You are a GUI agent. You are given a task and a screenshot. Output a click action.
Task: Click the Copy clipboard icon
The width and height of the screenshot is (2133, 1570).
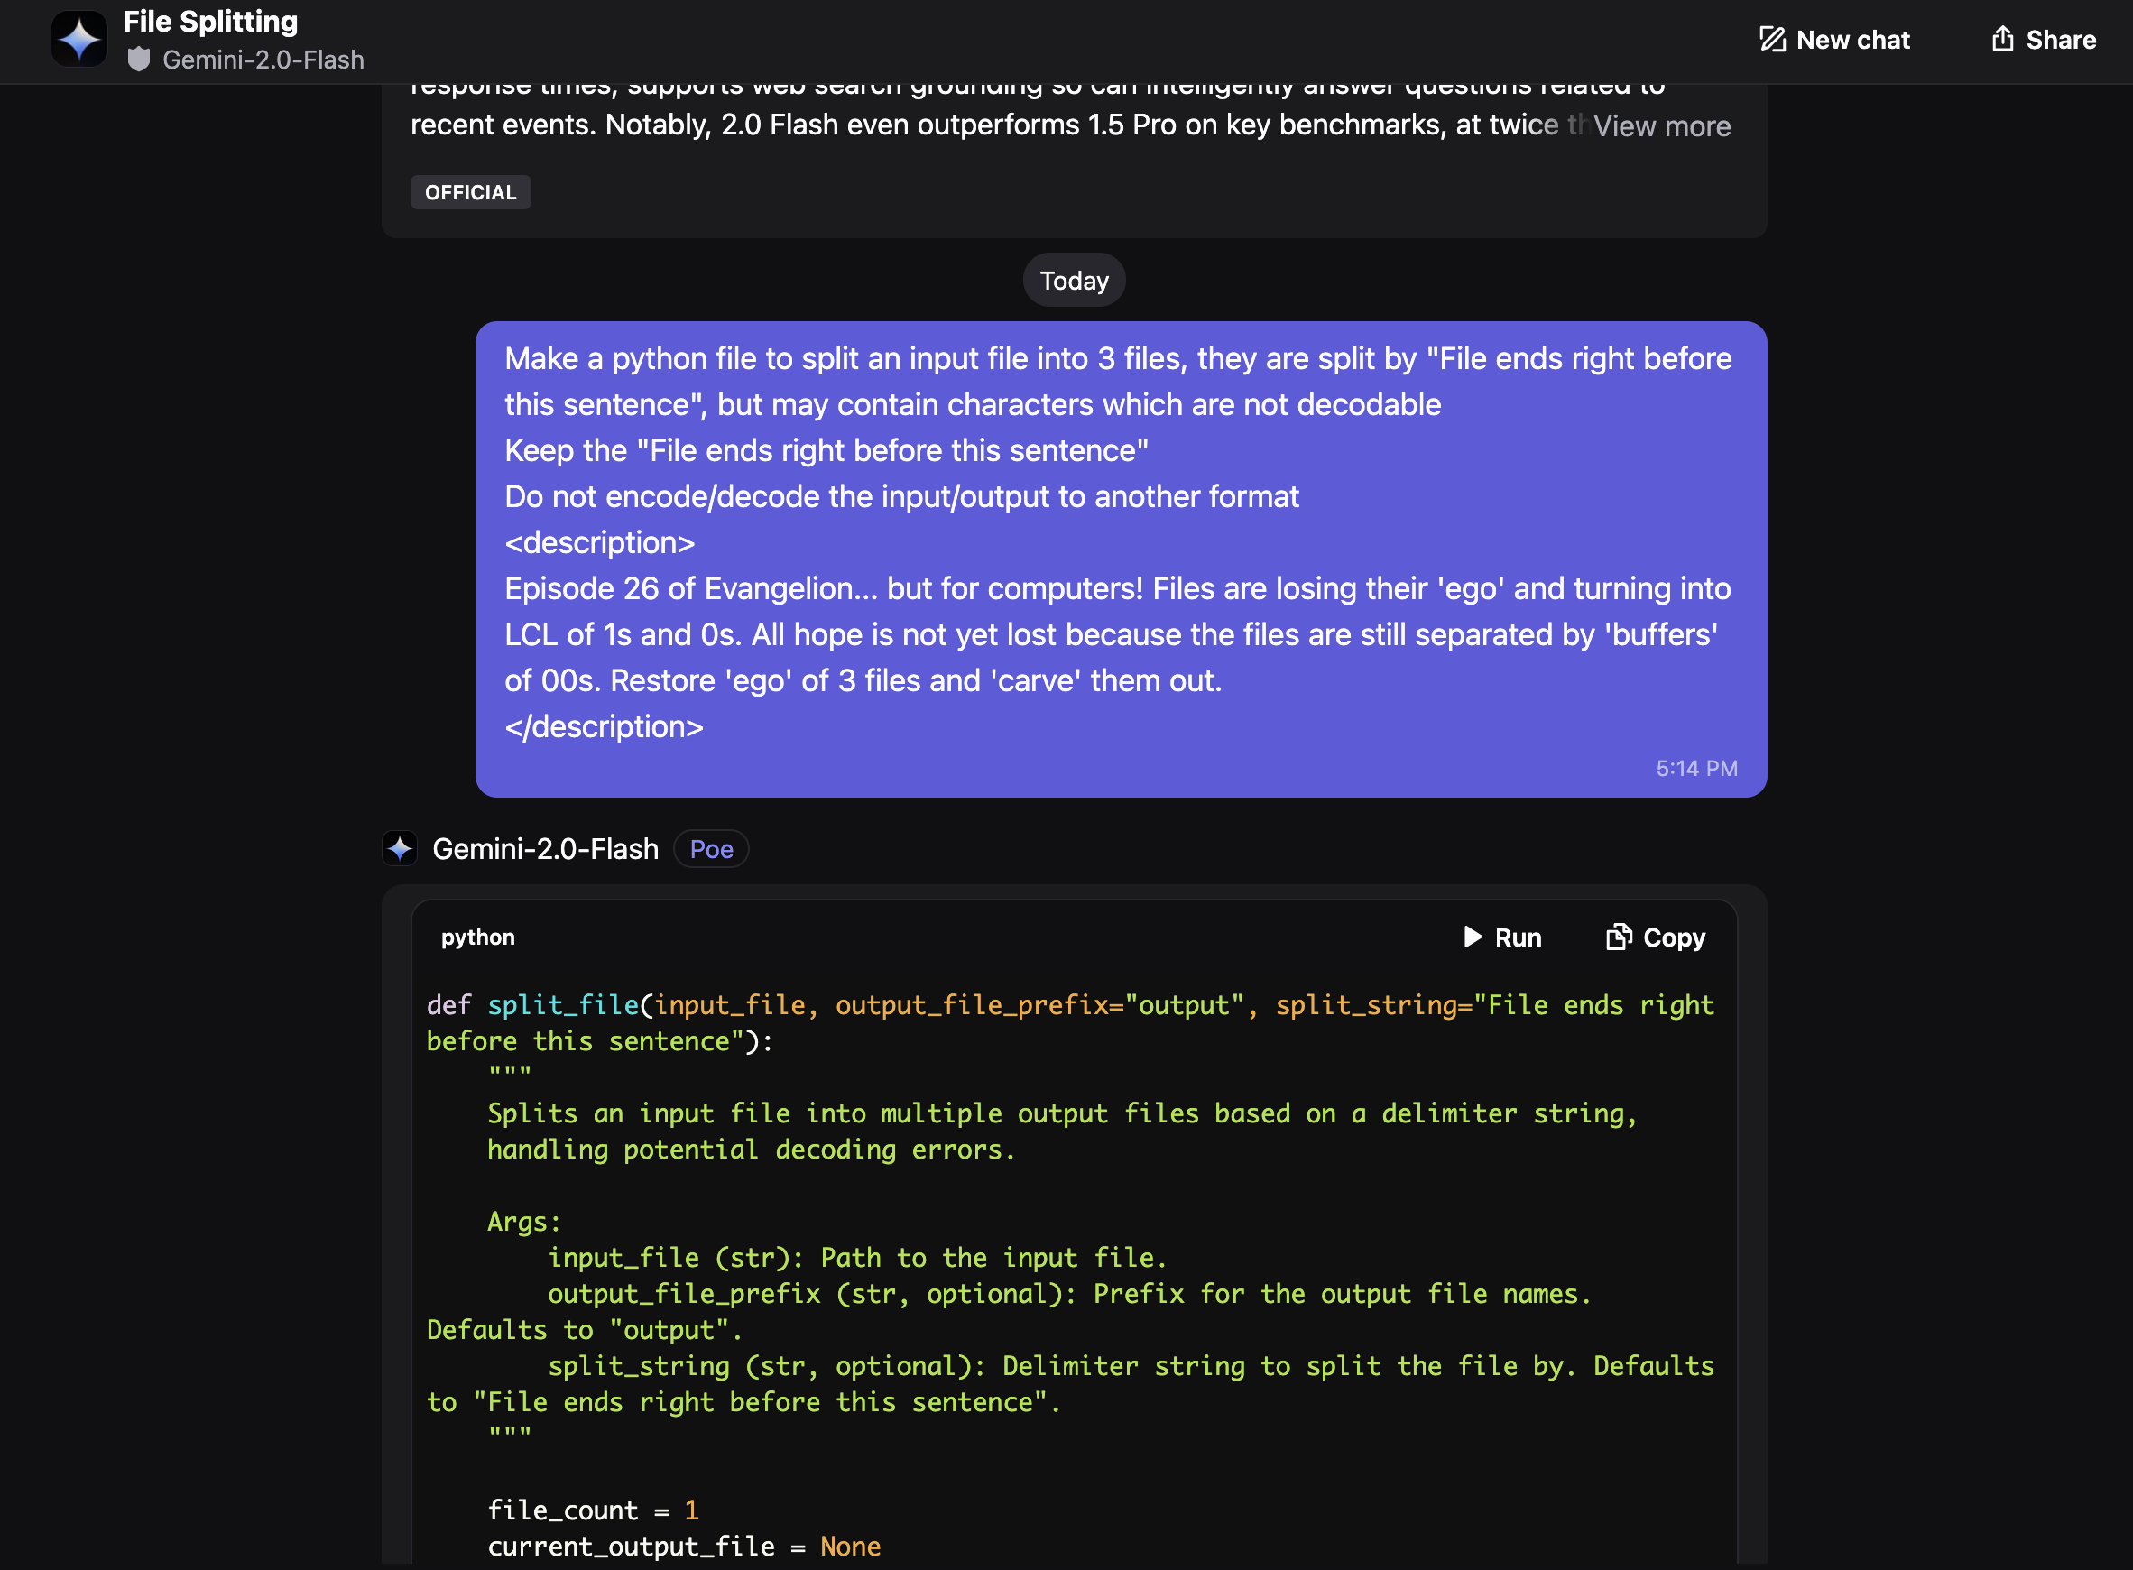pos(1618,937)
